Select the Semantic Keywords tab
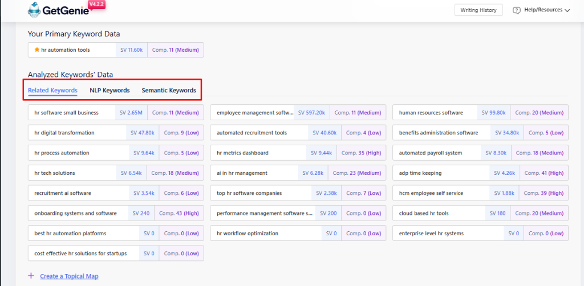Image resolution: width=584 pixels, height=286 pixels. click(x=169, y=90)
